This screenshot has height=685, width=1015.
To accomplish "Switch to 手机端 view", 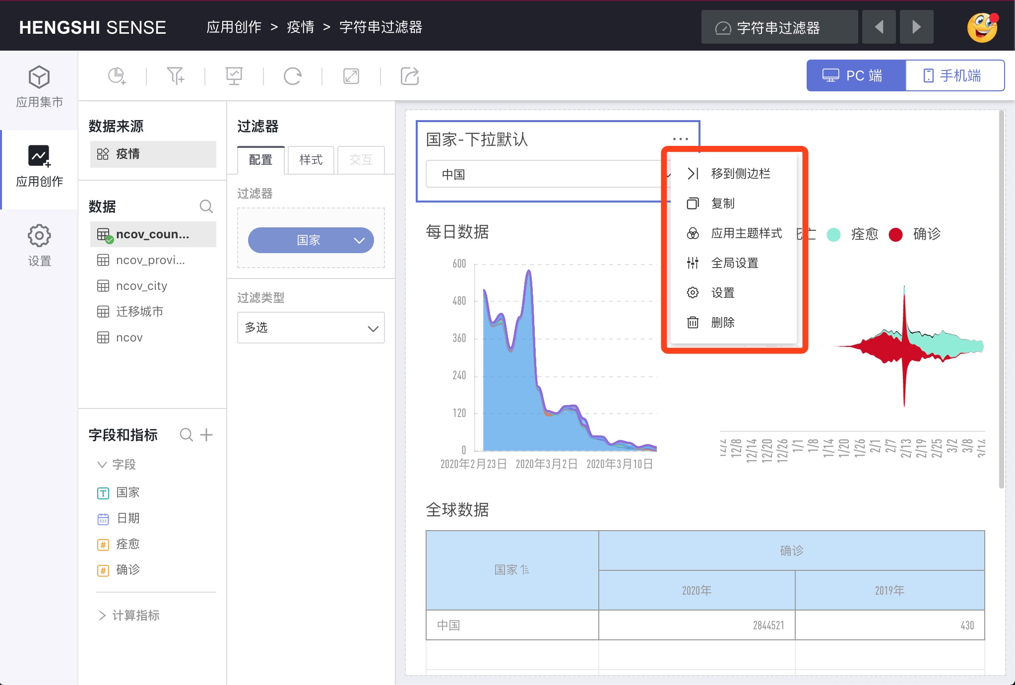I will pos(955,75).
